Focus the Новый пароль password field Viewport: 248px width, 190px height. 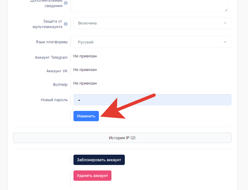pos(152,100)
